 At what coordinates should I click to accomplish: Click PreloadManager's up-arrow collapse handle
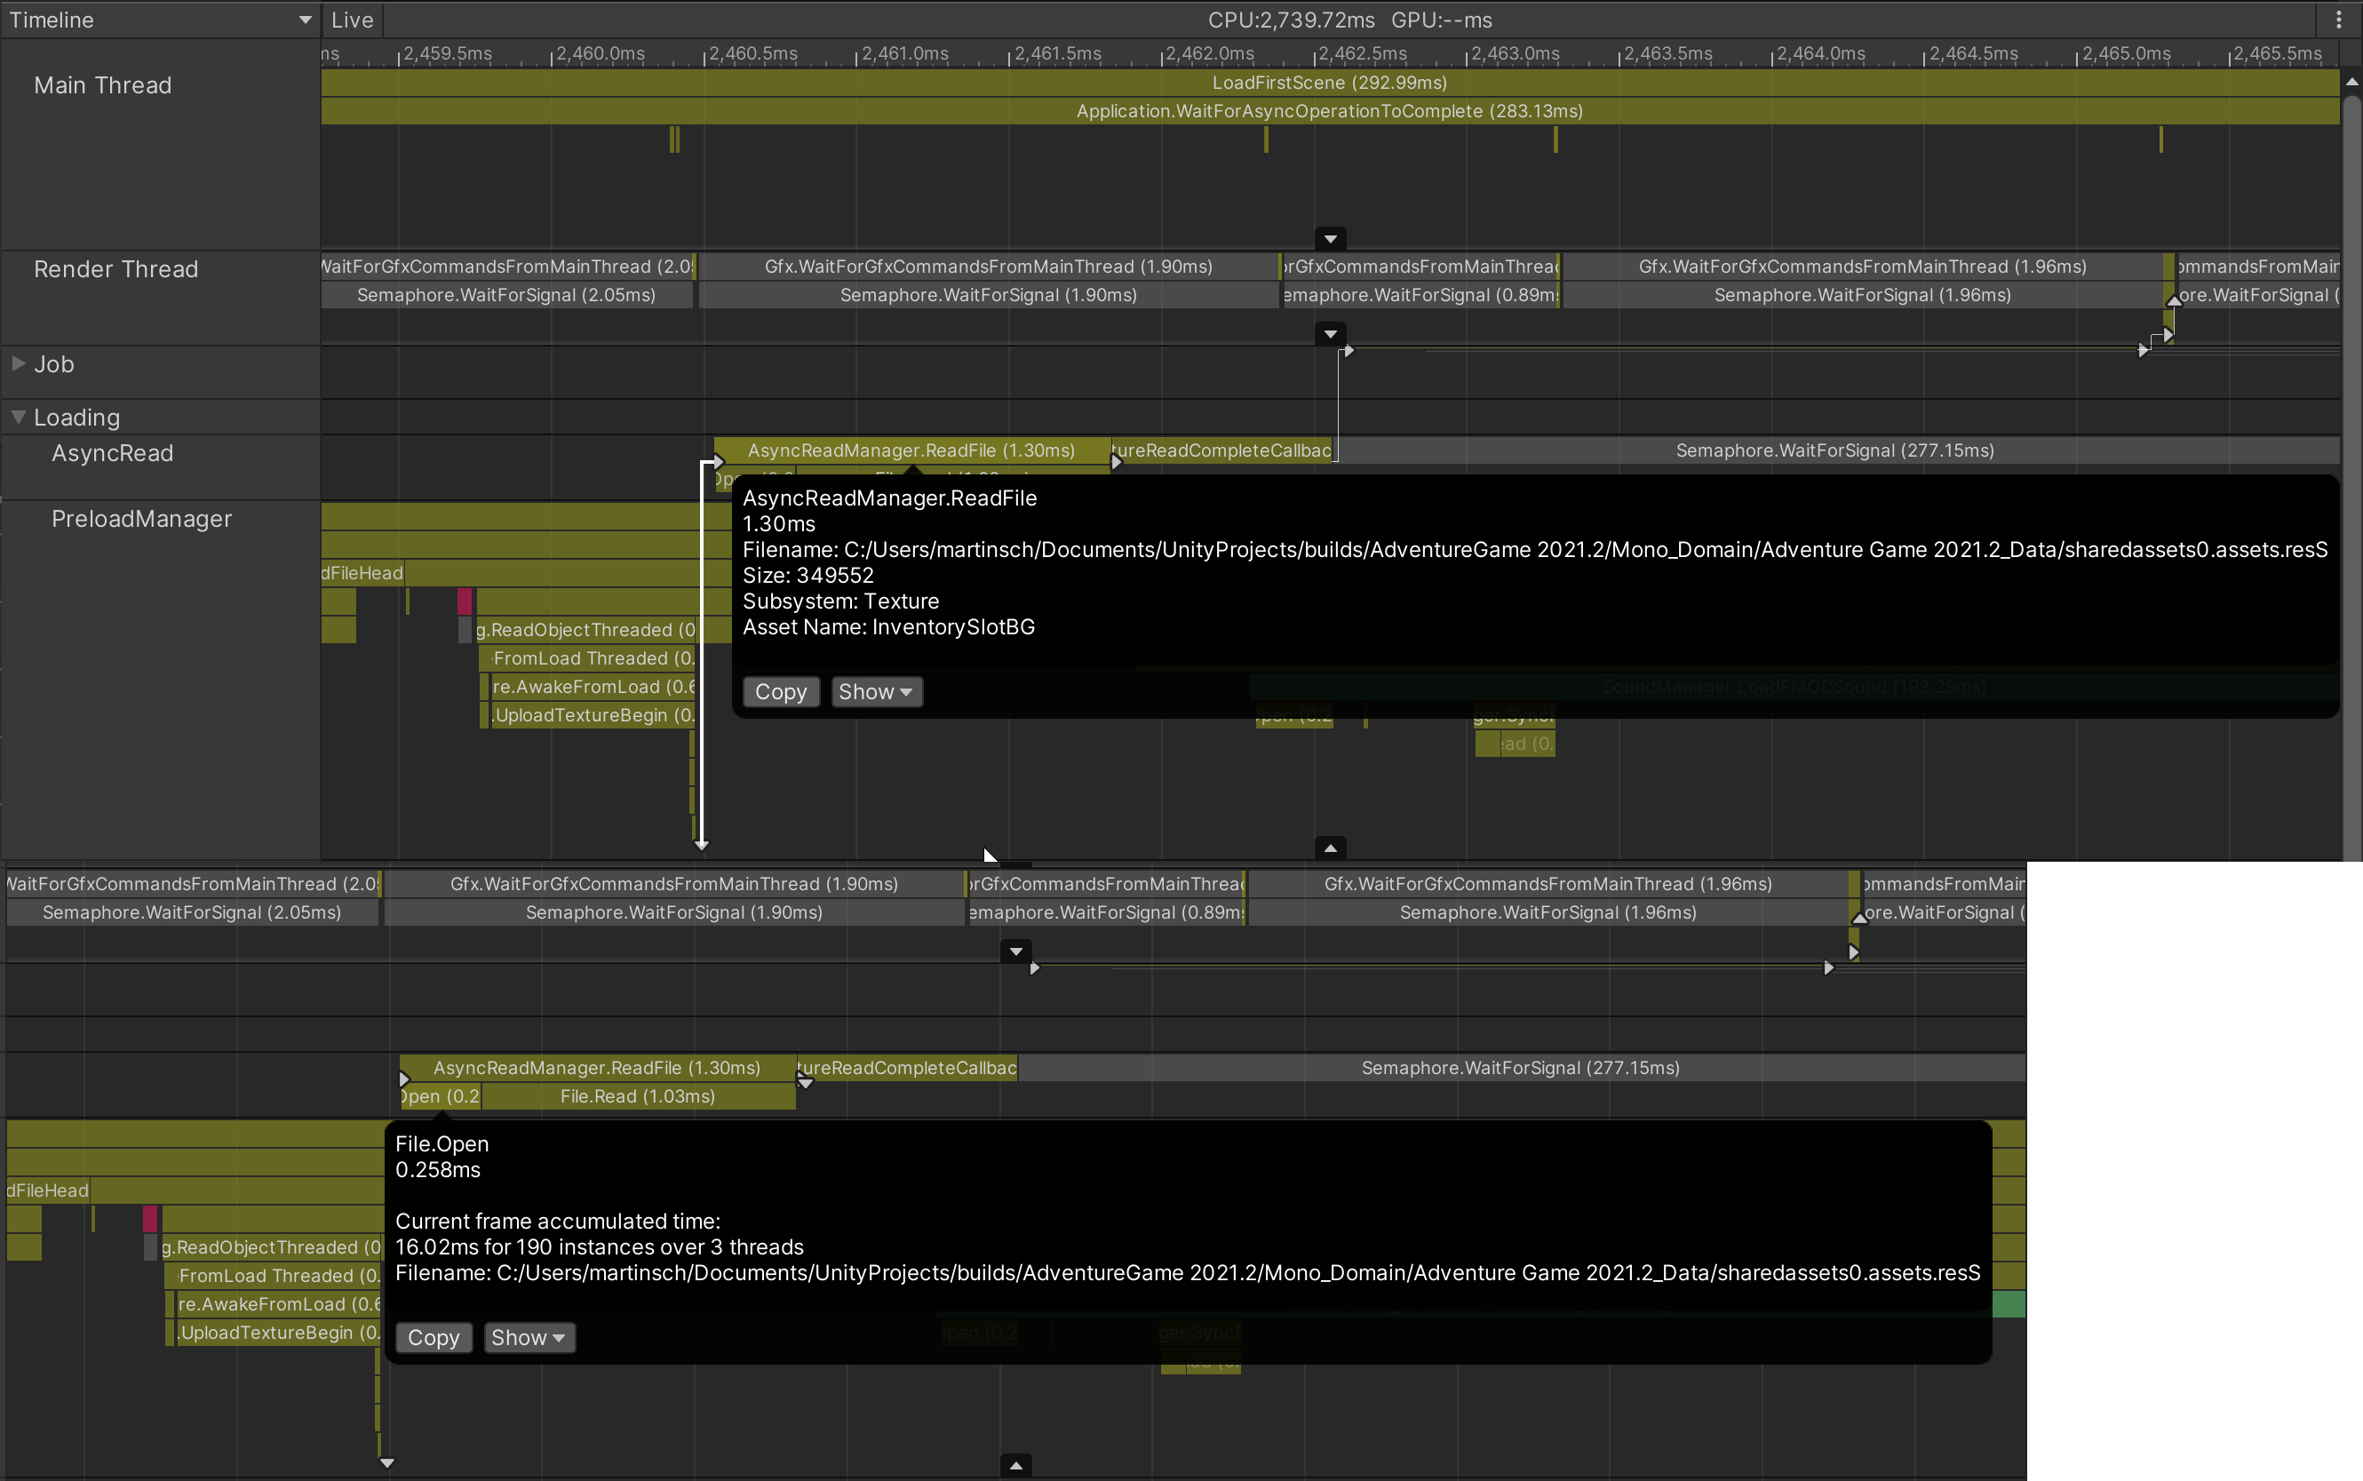tap(1329, 848)
